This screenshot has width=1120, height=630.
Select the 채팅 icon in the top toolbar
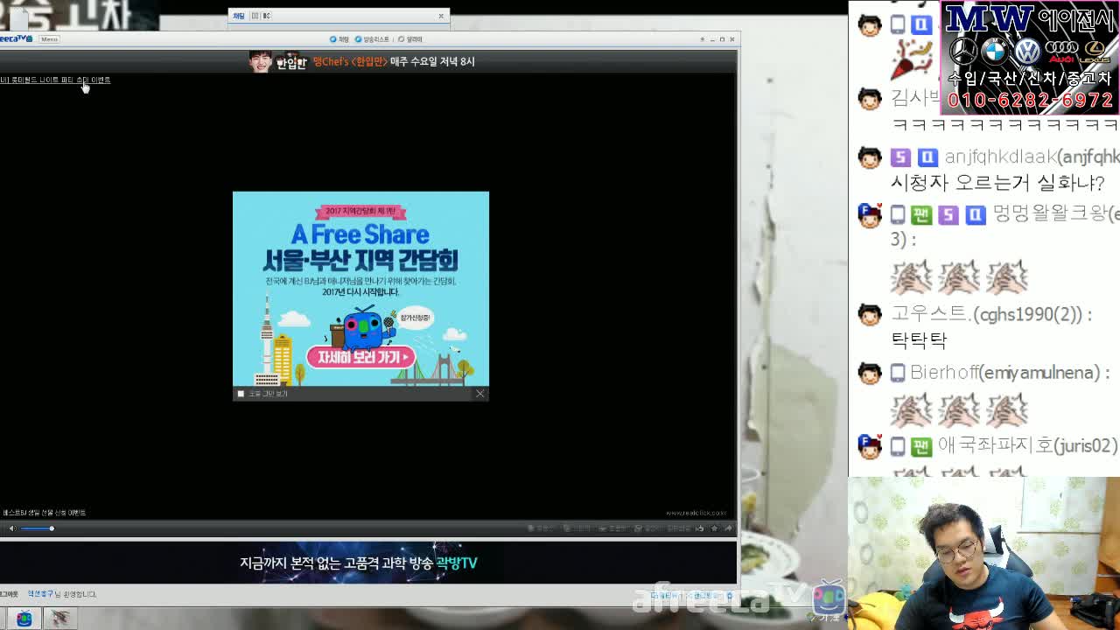pyautogui.click(x=339, y=38)
